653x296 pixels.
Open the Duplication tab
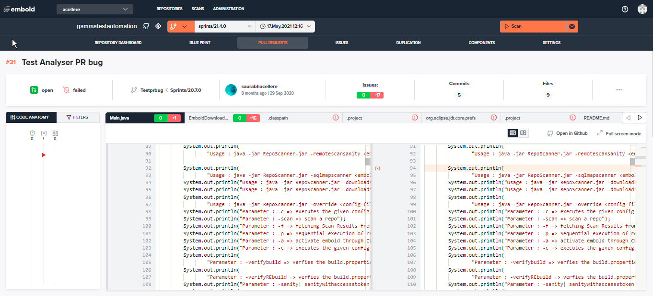tap(408, 43)
